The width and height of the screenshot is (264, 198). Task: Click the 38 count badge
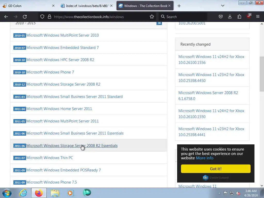click(159, 23)
